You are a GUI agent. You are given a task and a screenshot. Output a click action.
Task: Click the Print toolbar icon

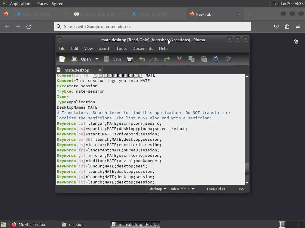click(x=130, y=59)
